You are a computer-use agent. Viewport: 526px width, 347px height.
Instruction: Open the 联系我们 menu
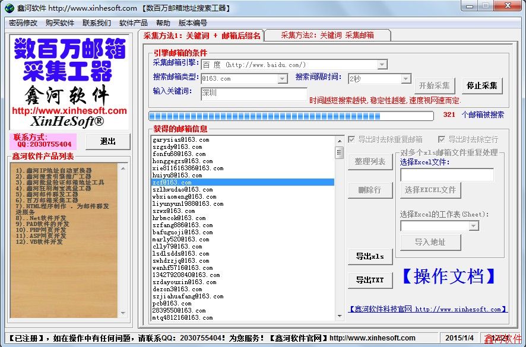[x=97, y=23]
